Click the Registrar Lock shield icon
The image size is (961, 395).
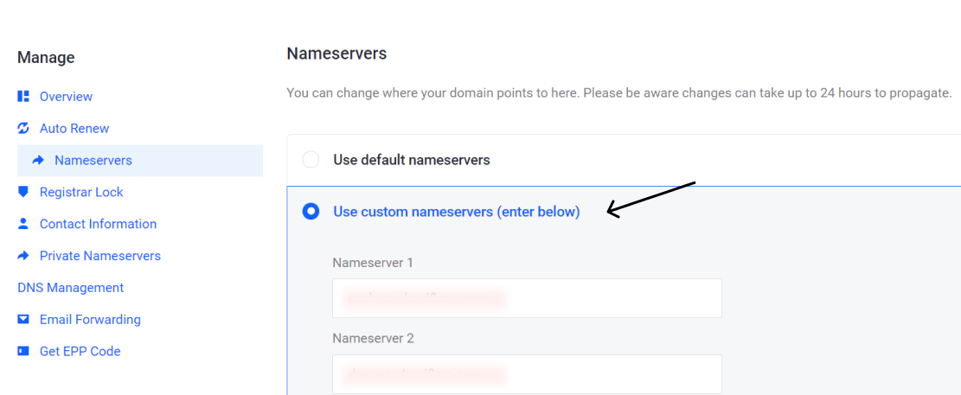click(x=23, y=192)
